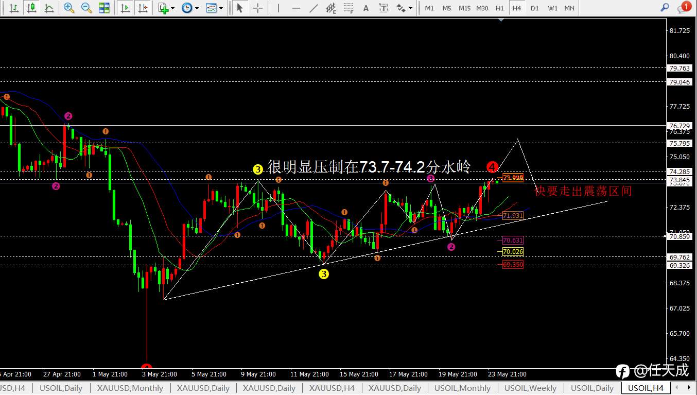Toggle Chart Shift button
The height and width of the screenshot is (395, 697).
[x=143, y=8]
